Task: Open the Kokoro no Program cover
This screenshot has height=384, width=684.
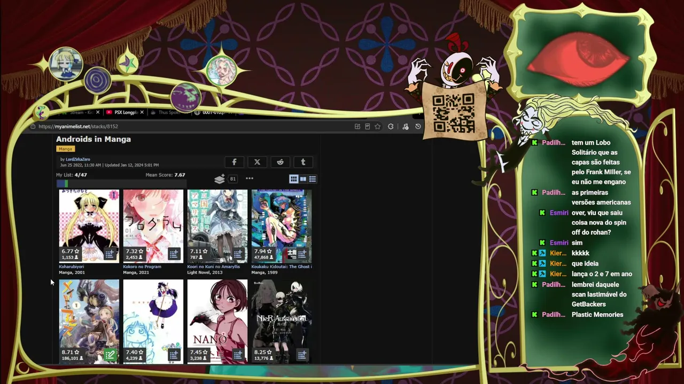Action: tap(153, 226)
